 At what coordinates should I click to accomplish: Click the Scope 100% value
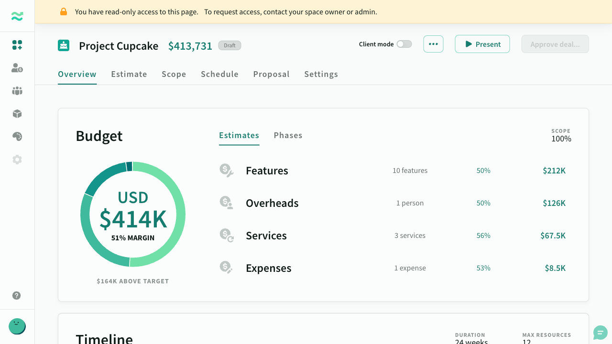(561, 139)
